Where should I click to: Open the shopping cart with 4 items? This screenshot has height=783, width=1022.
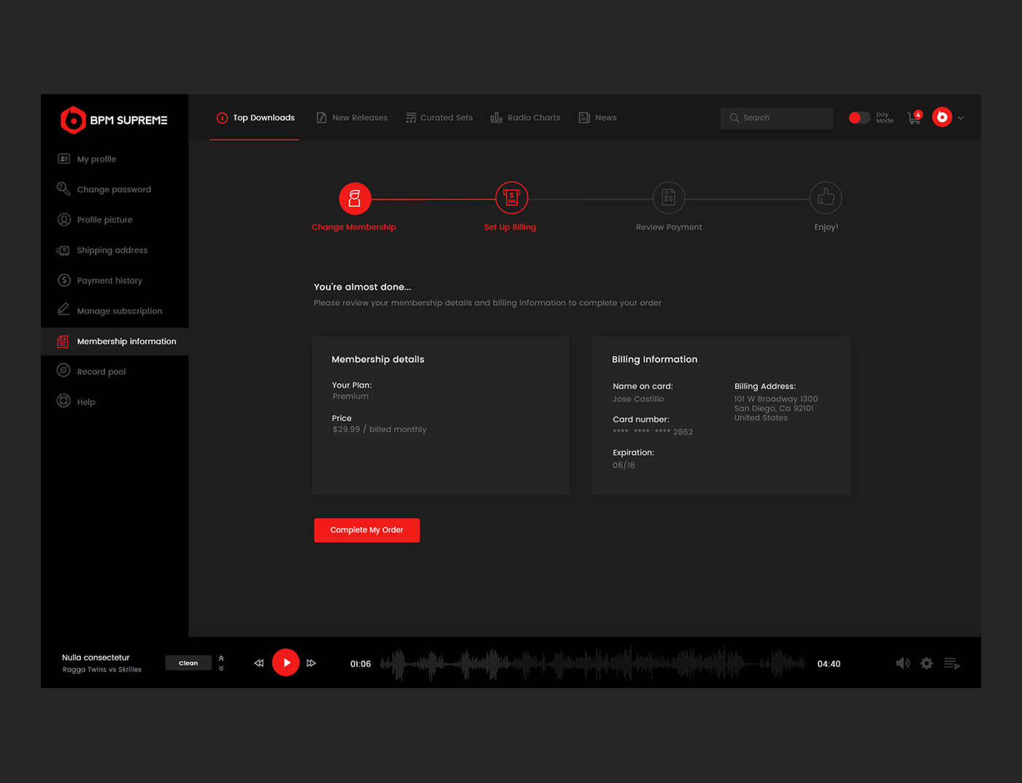pos(913,117)
